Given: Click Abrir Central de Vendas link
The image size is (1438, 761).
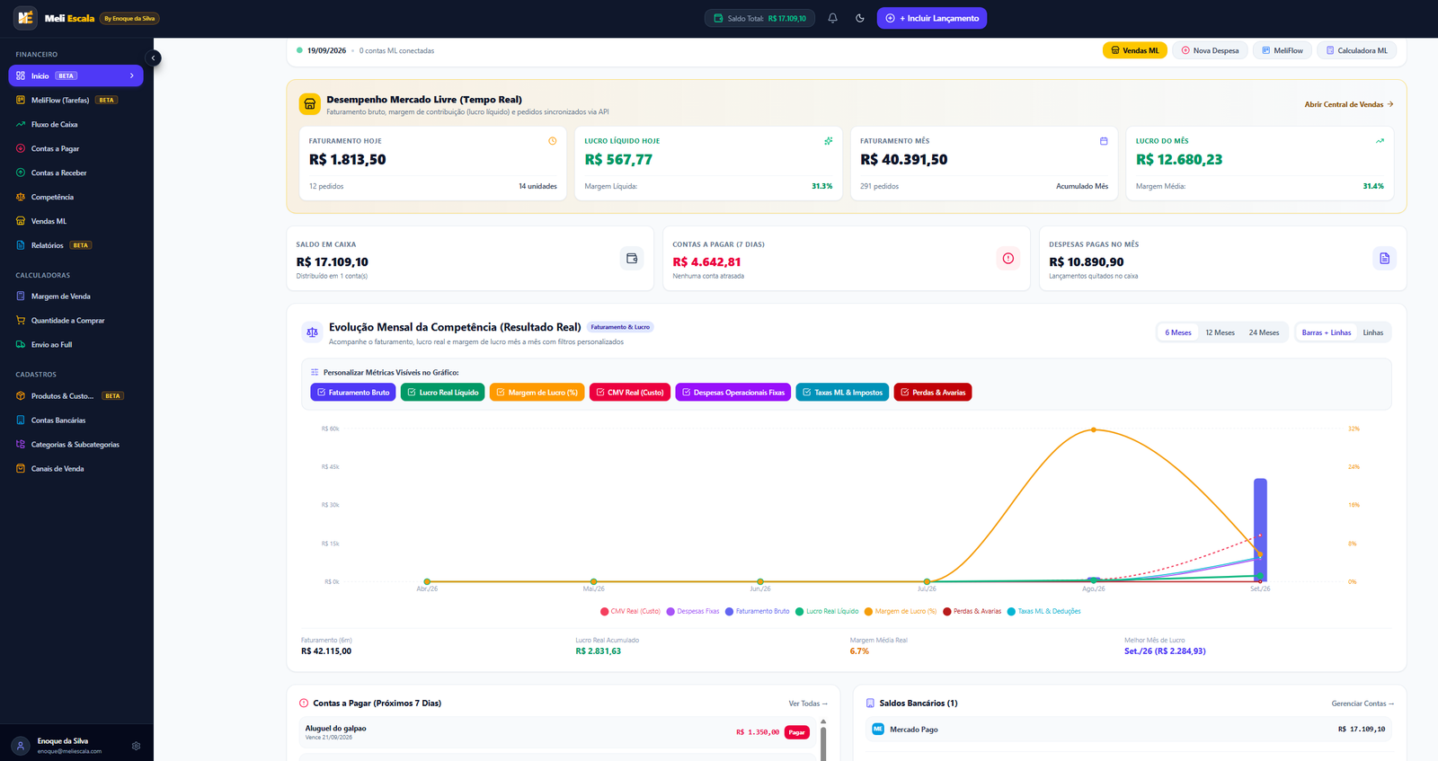Looking at the screenshot, I should [1349, 104].
